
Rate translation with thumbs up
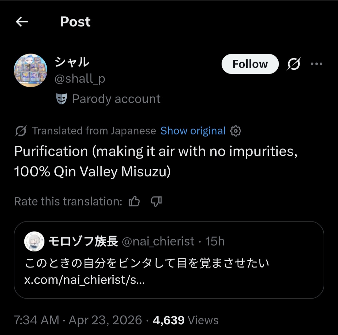click(134, 202)
